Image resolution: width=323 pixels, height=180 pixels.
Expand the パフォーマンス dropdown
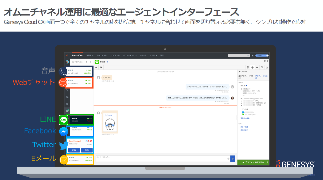[129, 55]
